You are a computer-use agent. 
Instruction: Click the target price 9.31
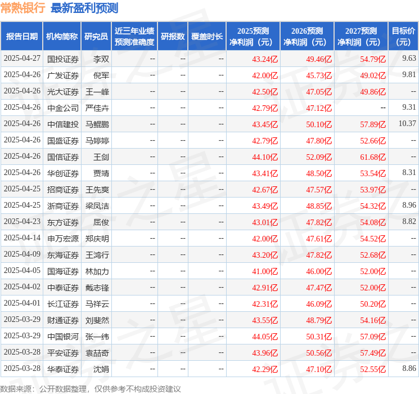[409, 107]
